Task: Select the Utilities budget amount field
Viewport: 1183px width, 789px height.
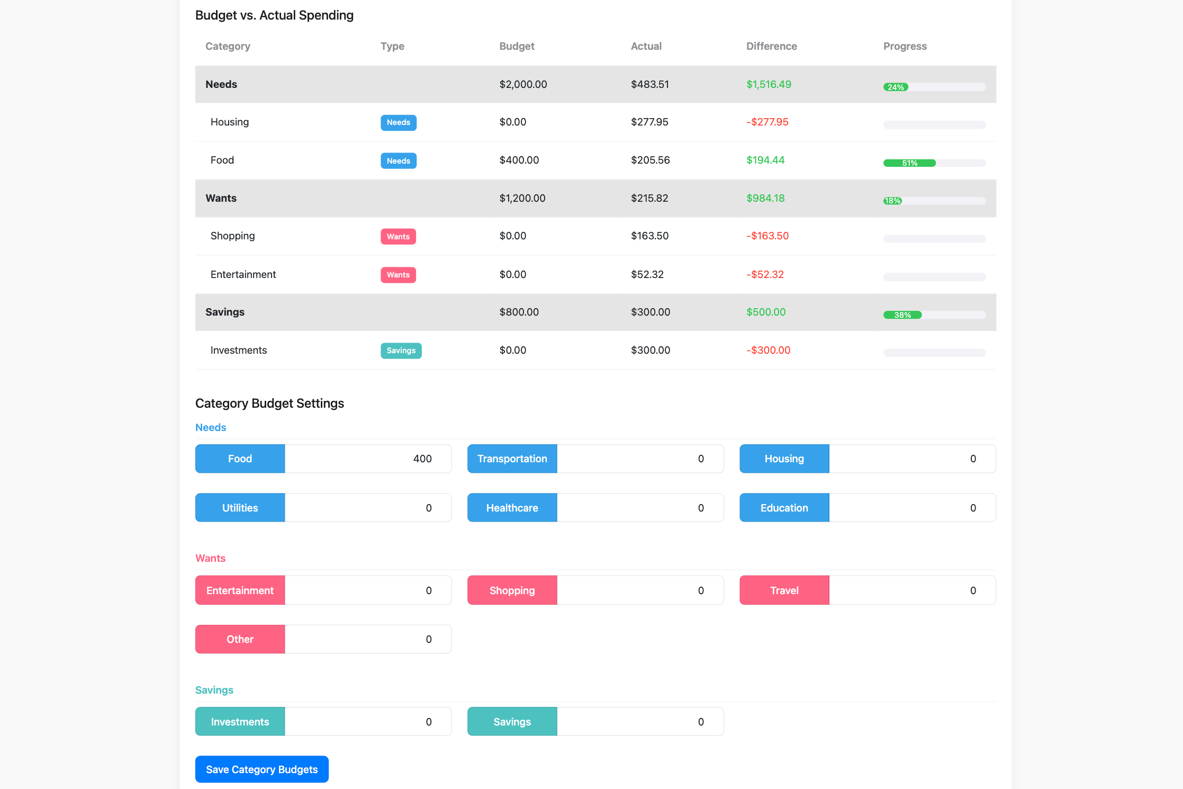Action: [368, 507]
